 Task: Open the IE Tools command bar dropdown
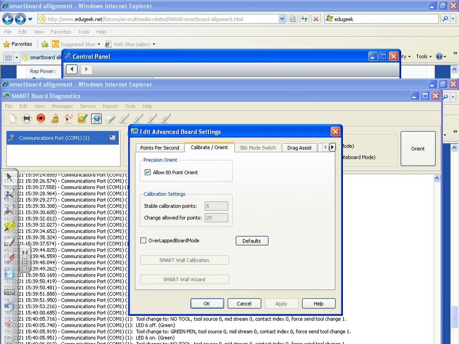point(424,56)
